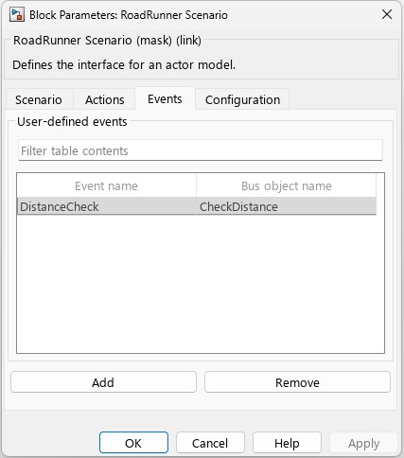Open the Actions tab
The image size is (404, 458).
point(105,99)
